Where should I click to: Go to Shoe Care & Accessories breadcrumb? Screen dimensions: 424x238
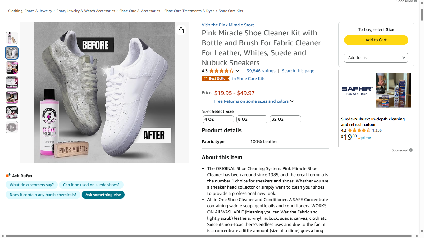click(x=140, y=11)
